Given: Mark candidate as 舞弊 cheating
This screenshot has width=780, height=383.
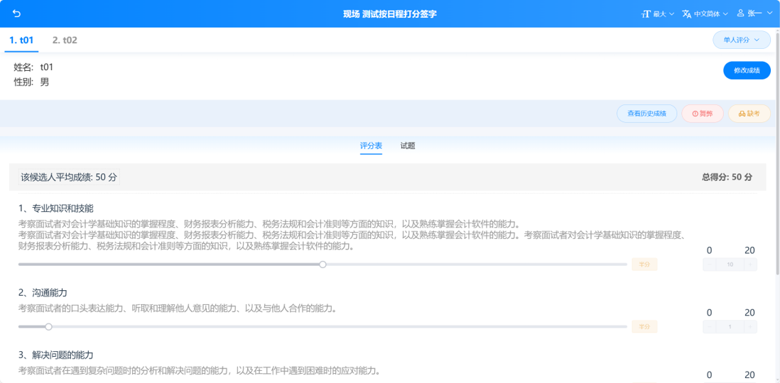Looking at the screenshot, I should (703, 113).
